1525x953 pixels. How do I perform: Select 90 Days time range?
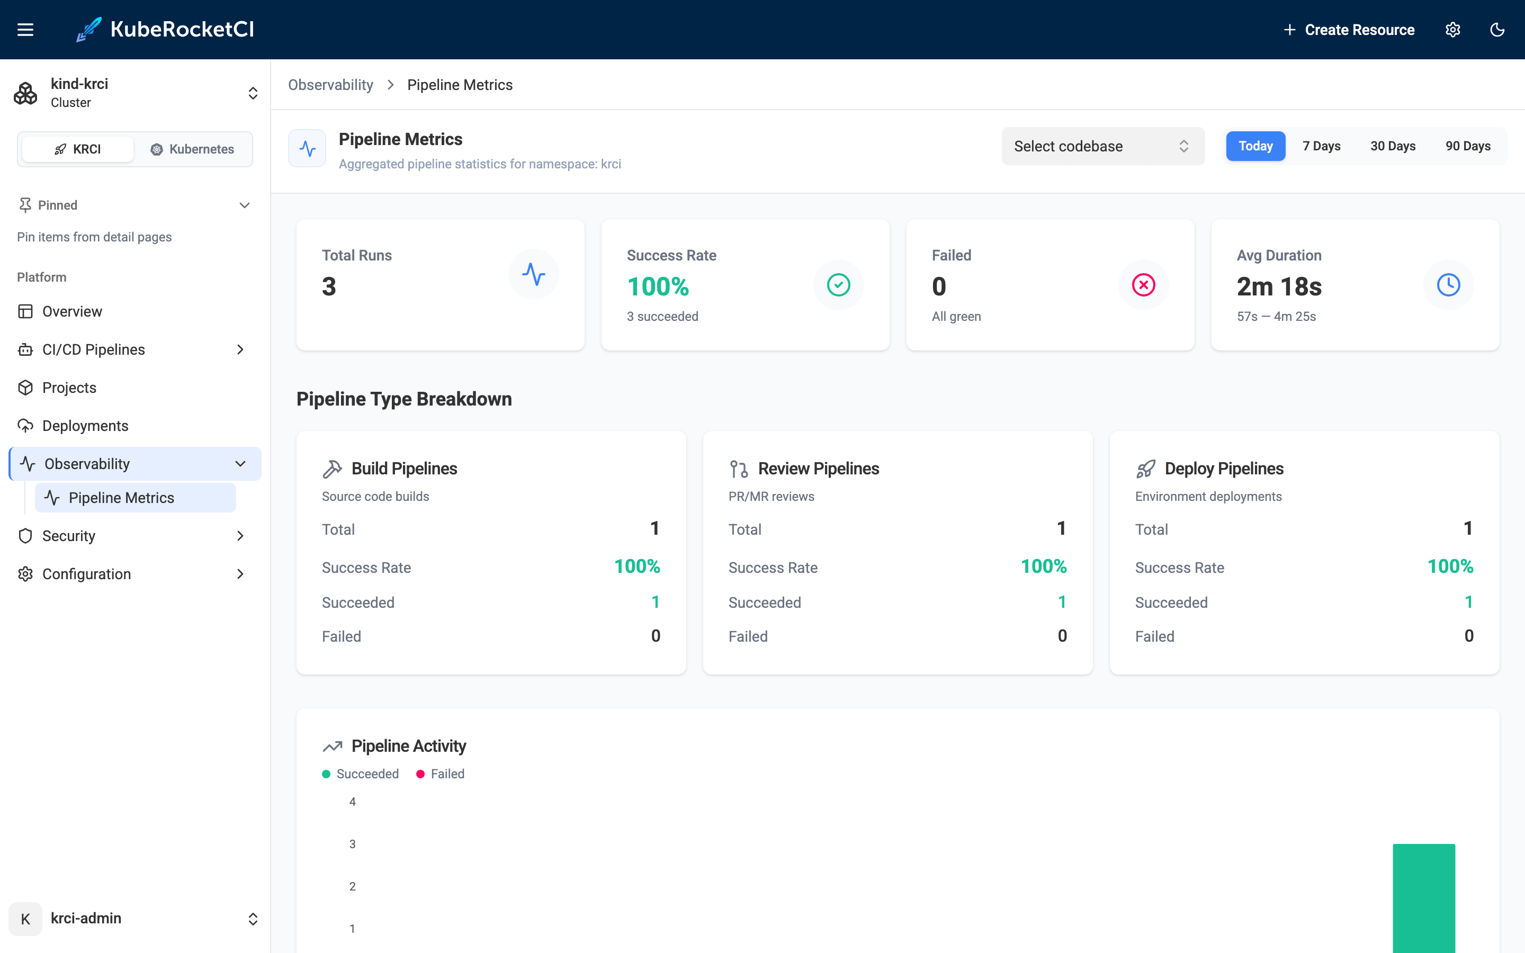[1468, 146]
